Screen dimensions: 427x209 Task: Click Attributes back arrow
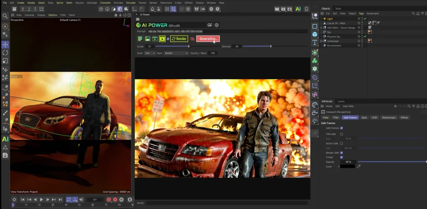[x=396, y=106]
